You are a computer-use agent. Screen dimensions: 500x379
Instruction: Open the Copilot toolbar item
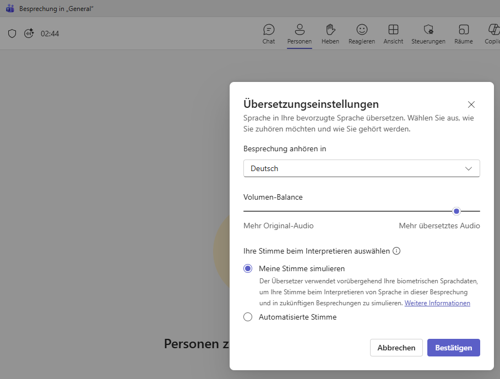[492, 34]
